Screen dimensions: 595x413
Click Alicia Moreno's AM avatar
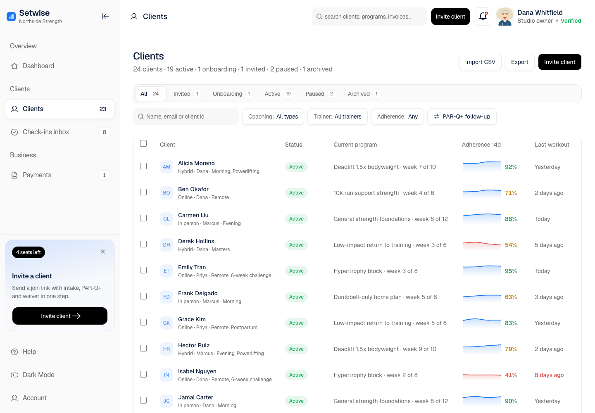[167, 167]
